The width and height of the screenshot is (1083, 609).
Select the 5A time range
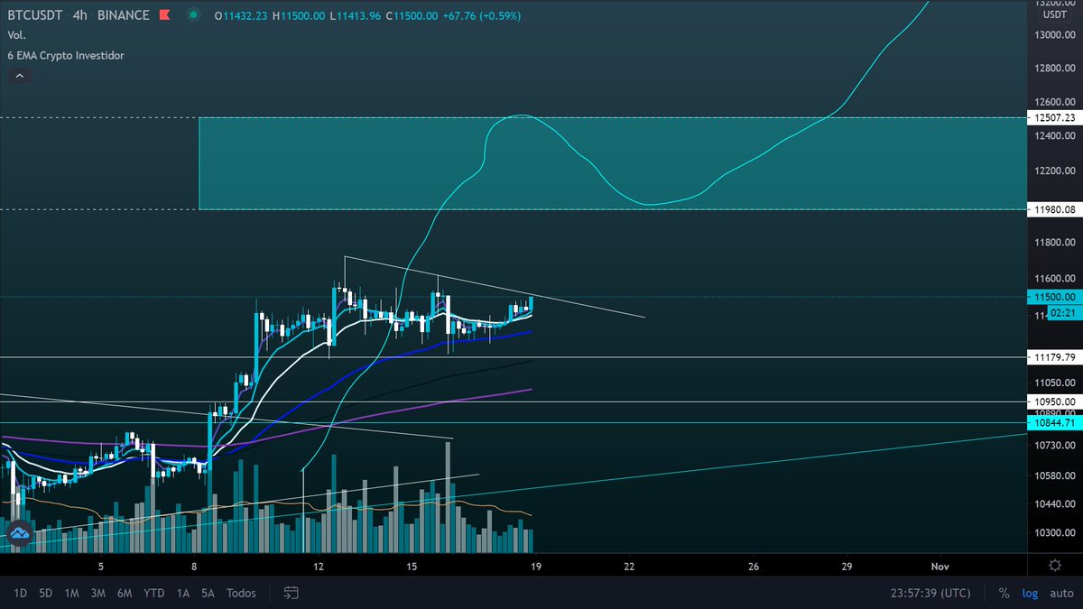click(x=208, y=594)
